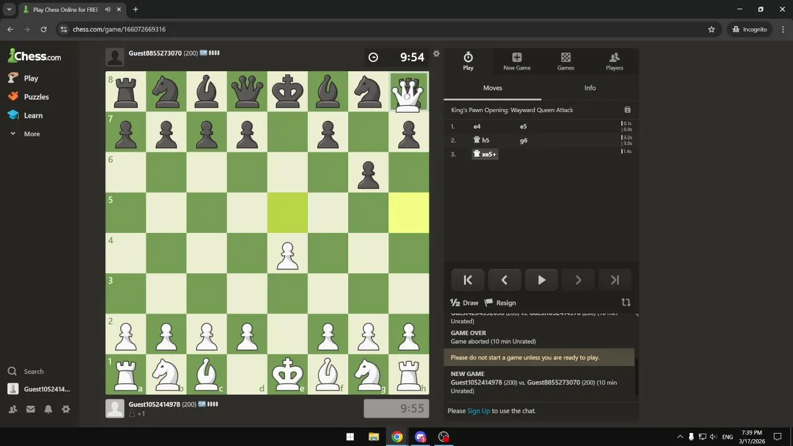Switch to the Players tab
The image size is (793, 446).
[x=615, y=61]
